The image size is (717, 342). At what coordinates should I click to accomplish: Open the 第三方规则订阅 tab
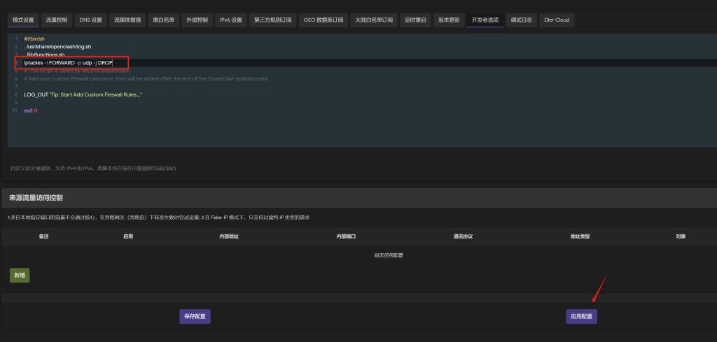272,20
